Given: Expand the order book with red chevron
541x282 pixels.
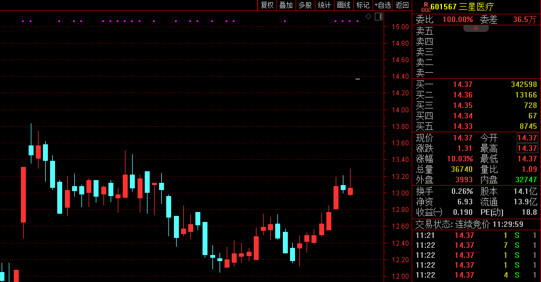Looking at the screenshot, I should [x=476, y=28].
